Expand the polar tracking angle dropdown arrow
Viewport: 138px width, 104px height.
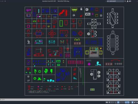pyautogui.click(x=120, y=102)
